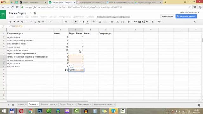Open the Вставка menu
This screenshot has height=114, width=203.
point(34,17)
